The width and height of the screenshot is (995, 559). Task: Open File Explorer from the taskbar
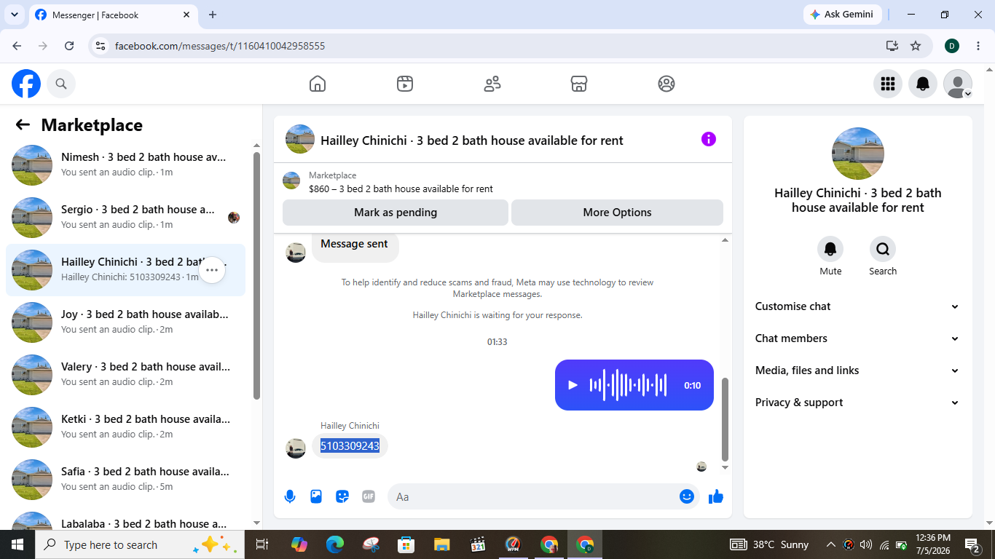(441, 544)
